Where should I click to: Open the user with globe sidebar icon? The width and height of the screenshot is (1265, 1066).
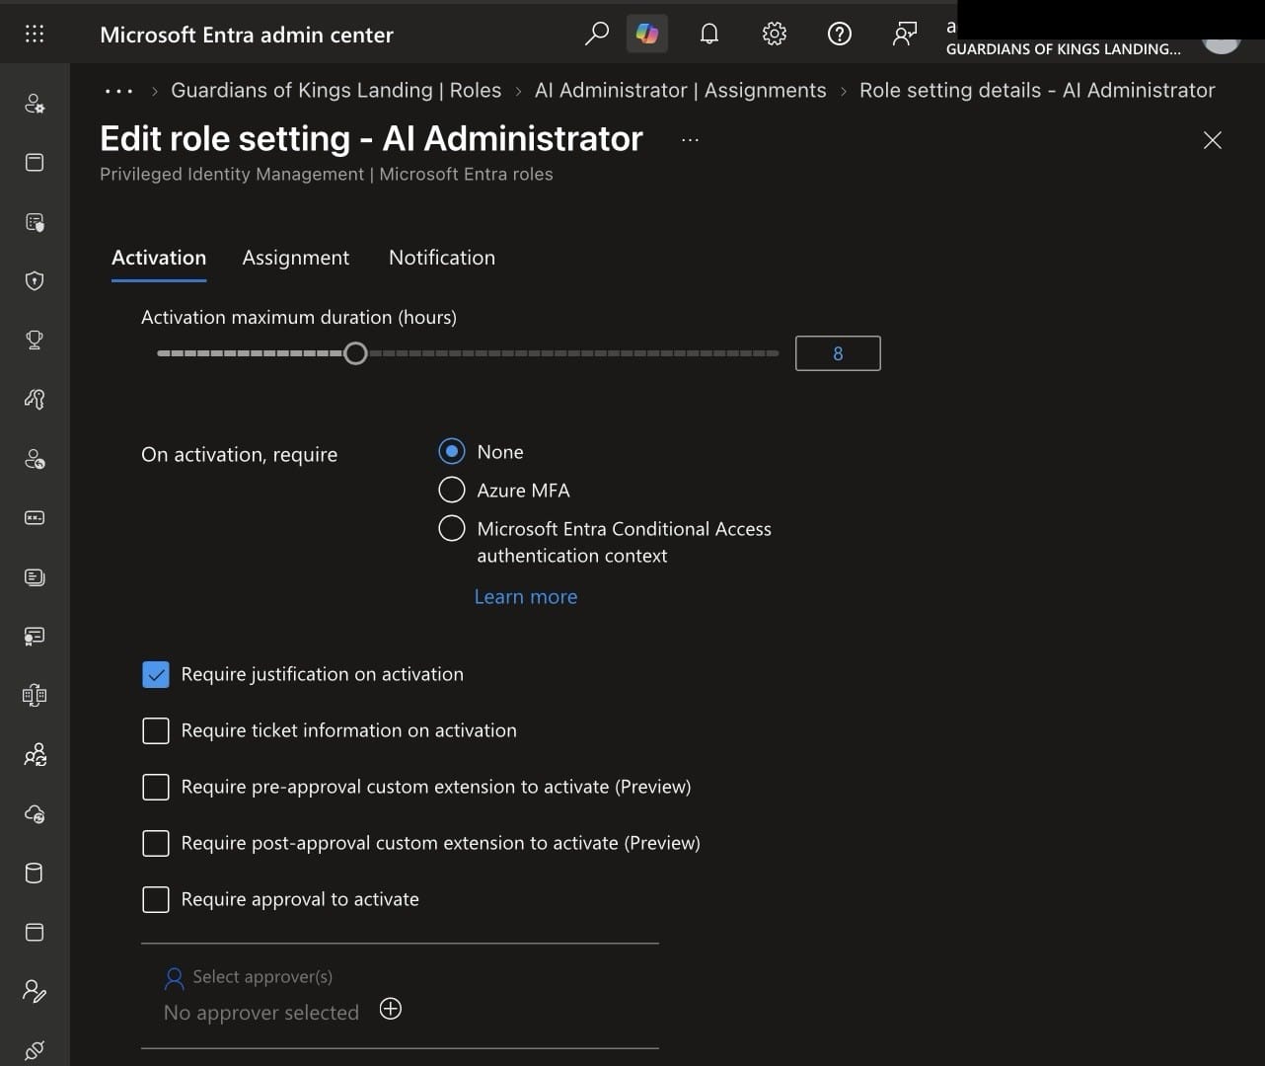click(35, 459)
